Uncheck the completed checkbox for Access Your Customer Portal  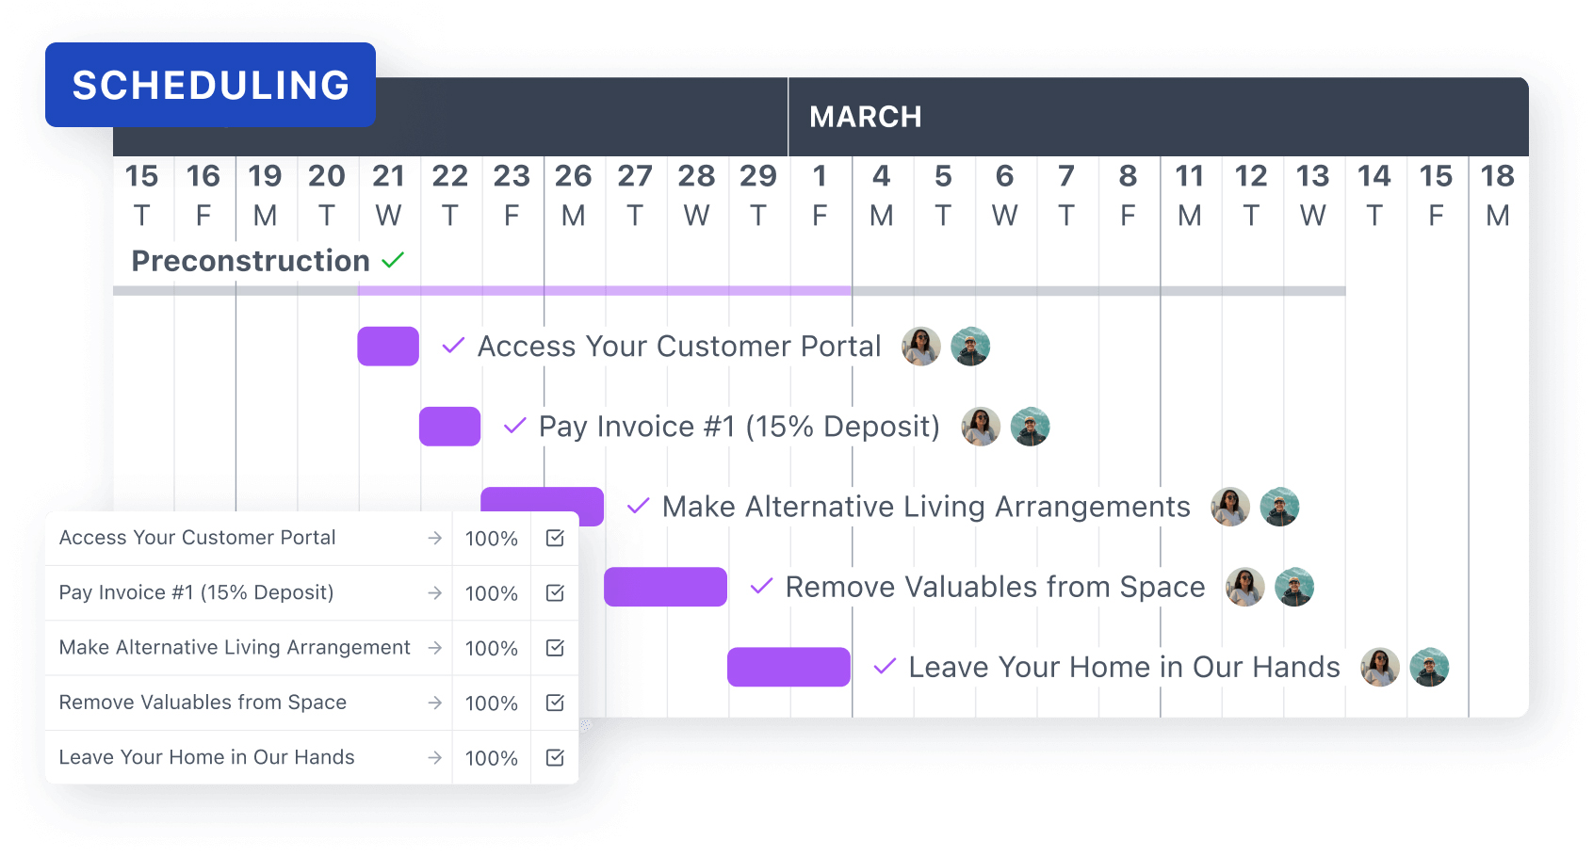coord(554,538)
